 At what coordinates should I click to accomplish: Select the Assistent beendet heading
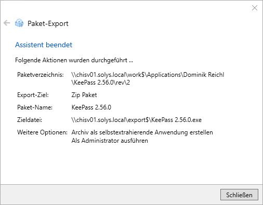tap(44, 45)
